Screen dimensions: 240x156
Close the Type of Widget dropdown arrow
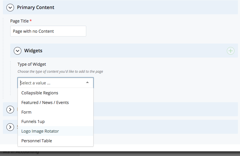coord(87,83)
